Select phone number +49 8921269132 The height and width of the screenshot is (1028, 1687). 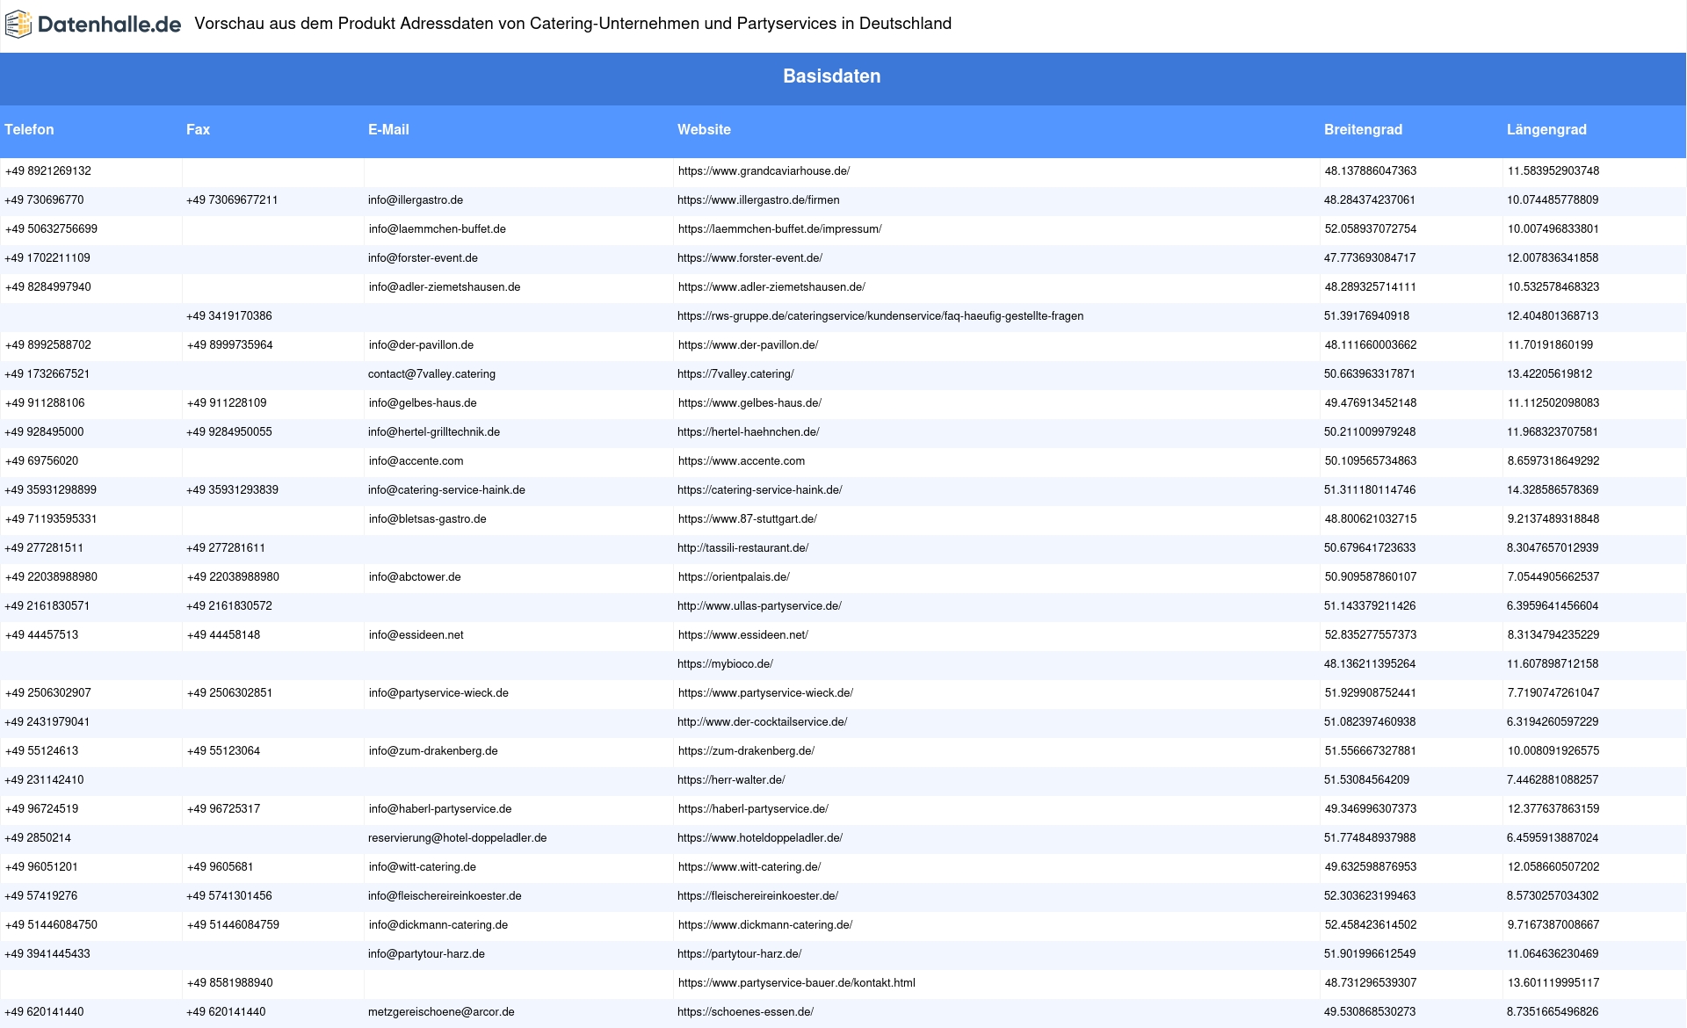48,171
